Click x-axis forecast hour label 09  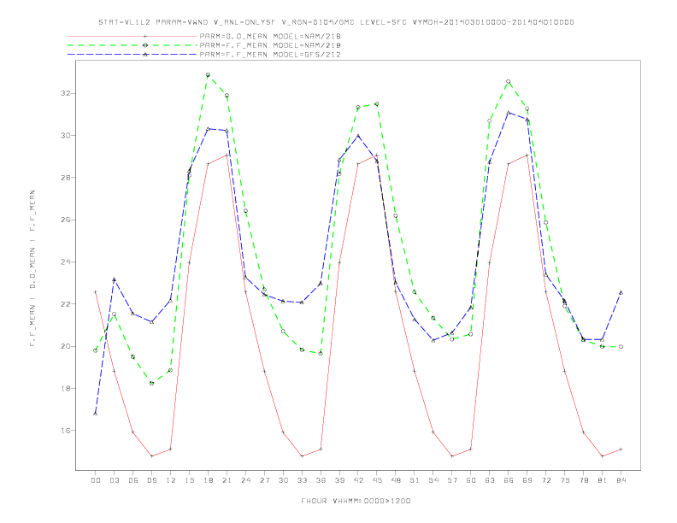[151, 480]
